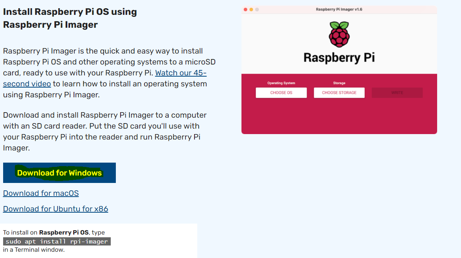Click the Install Raspberry Pi OS heading
The height and width of the screenshot is (258, 461).
[x=70, y=18]
